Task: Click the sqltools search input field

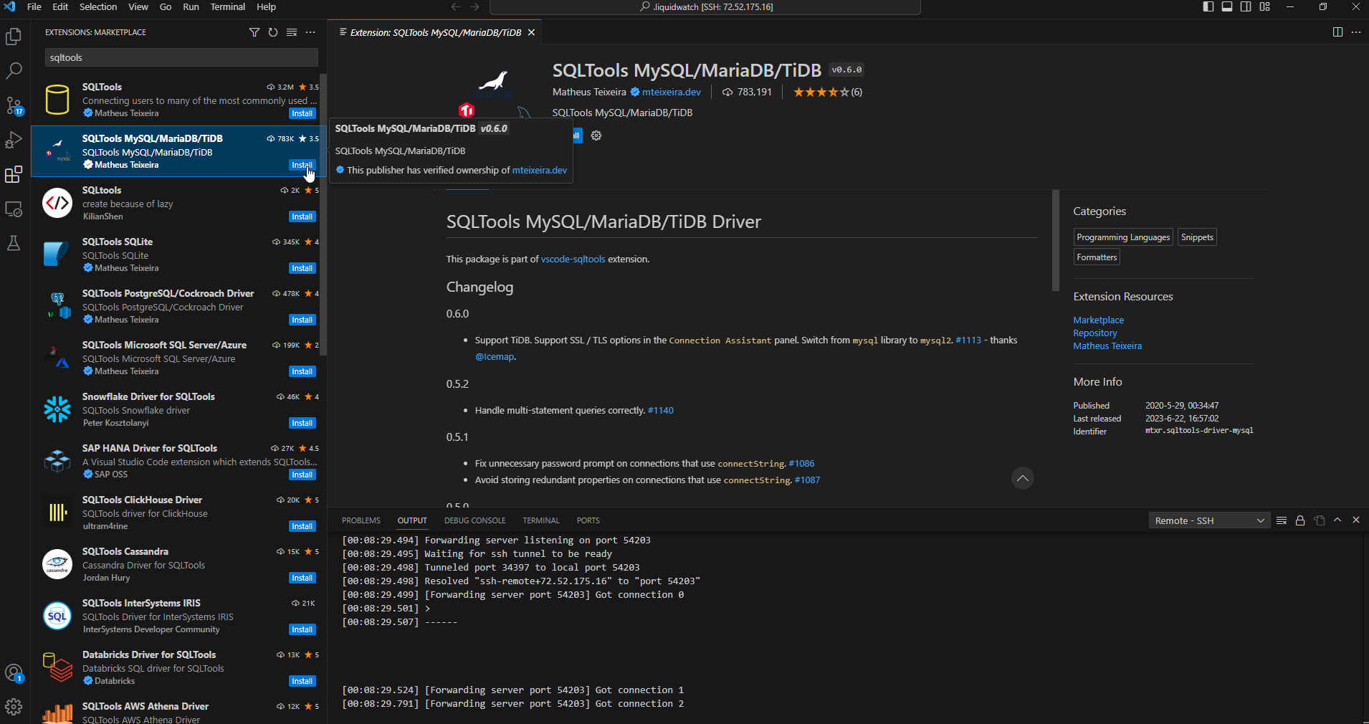Action: tap(181, 57)
